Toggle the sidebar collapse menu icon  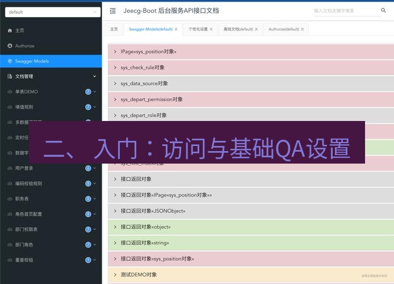pyautogui.click(x=113, y=11)
